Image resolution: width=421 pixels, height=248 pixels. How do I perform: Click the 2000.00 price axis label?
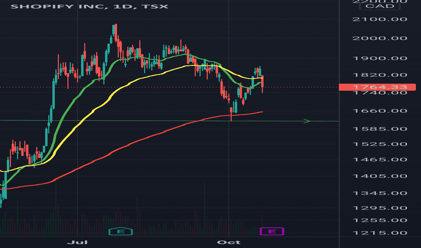[379, 38]
